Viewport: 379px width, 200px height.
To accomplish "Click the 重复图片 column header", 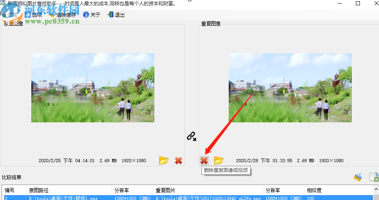I will tap(208, 190).
